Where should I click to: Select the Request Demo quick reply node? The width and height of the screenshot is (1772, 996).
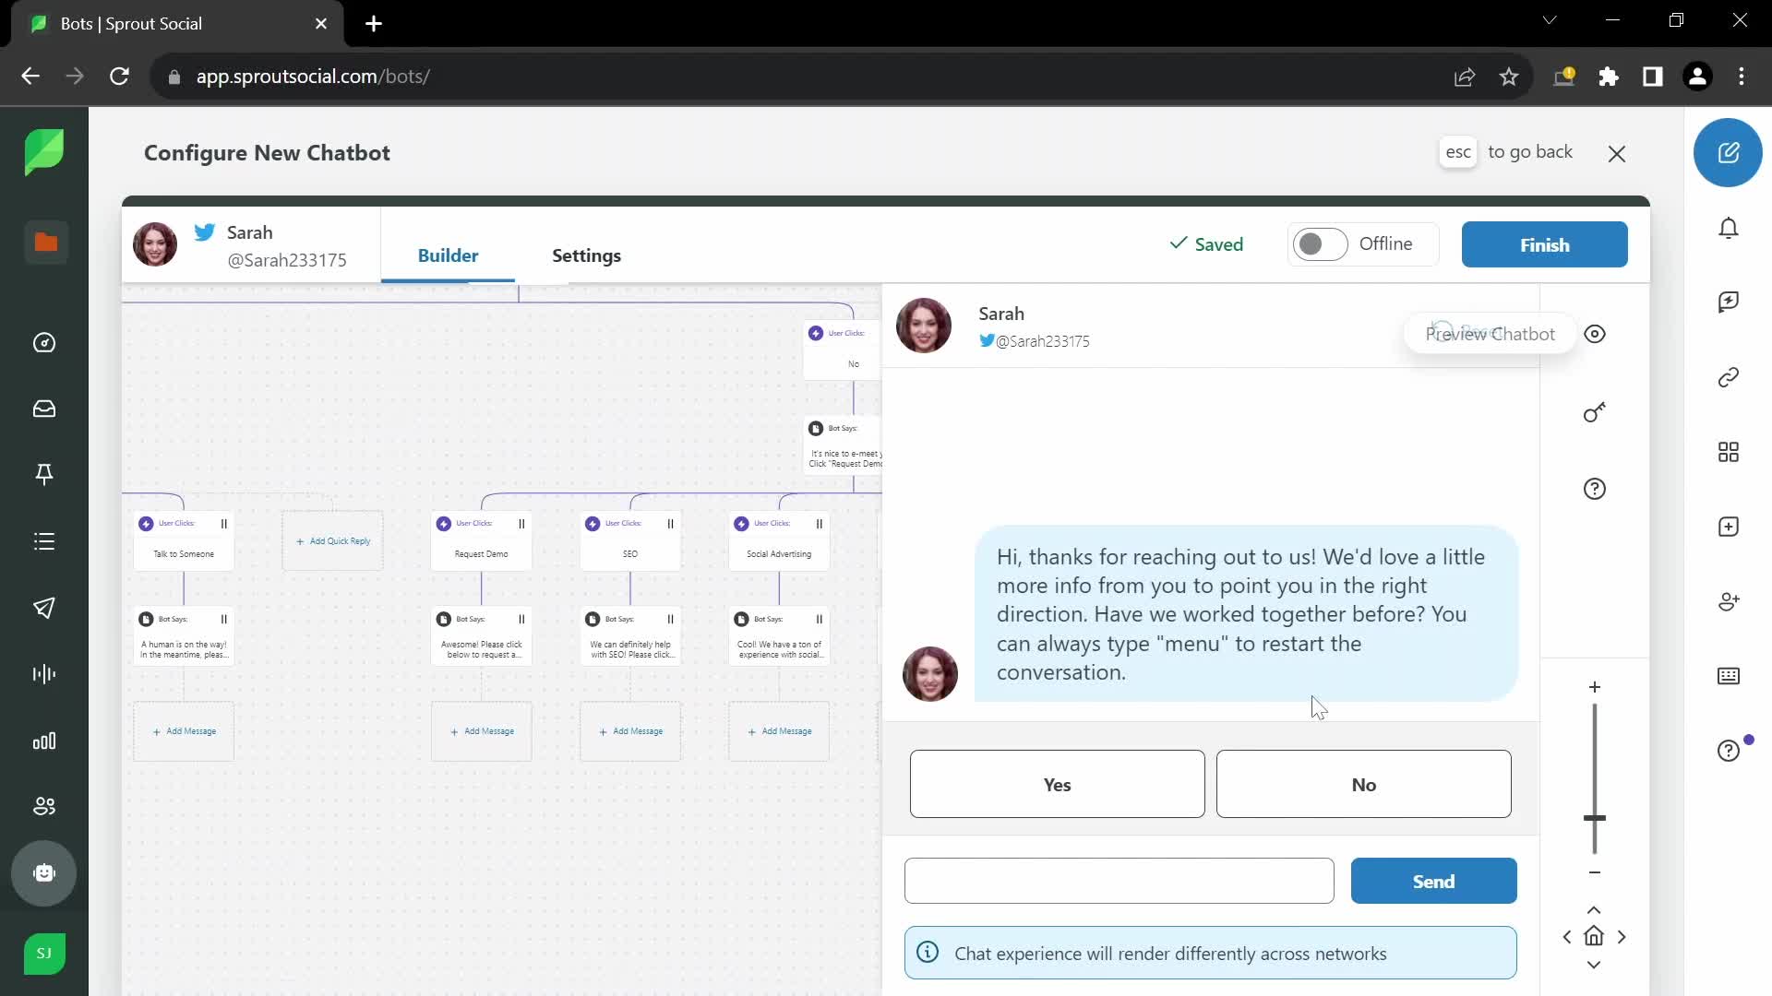[481, 540]
